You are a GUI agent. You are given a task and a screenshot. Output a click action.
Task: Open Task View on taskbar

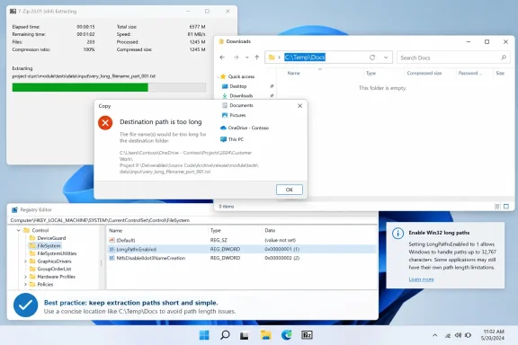pyautogui.click(x=245, y=335)
